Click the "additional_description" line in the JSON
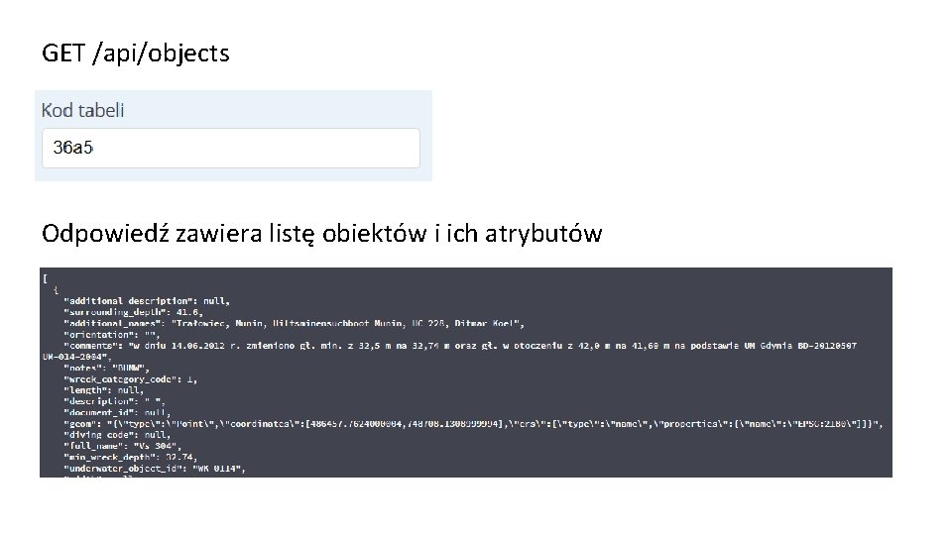This screenshot has height=535, width=952. click(147, 301)
